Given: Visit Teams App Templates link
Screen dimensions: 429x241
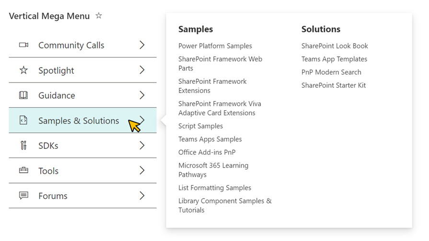Looking at the screenshot, I should pos(335,59).
